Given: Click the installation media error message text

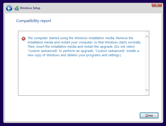Looking at the screenshot, I should (x=84, y=47).
